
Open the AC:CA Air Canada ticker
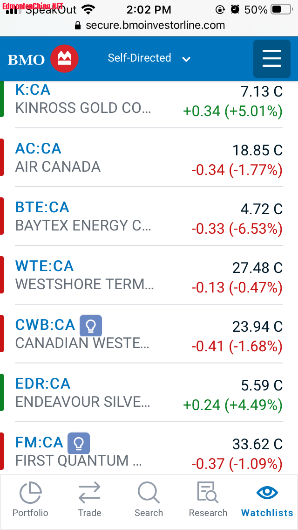(38, 149)
